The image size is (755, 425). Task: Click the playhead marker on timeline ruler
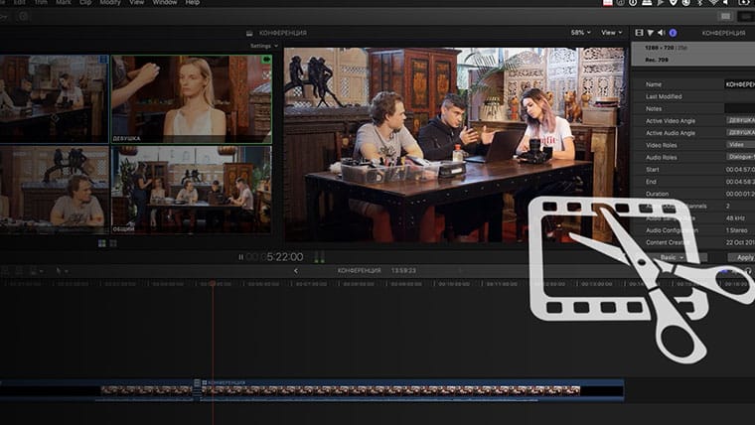tap(213, 284)
